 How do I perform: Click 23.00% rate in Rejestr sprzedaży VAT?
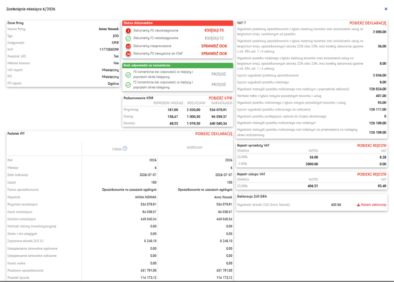coord(242,157)
